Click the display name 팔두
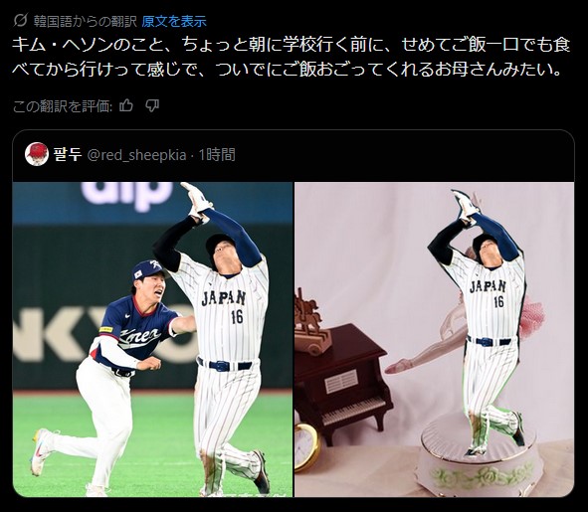588x512 pixels. [x=68, y=154]
